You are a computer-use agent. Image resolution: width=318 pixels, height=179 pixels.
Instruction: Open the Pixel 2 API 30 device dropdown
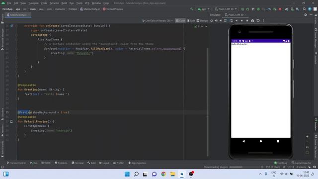[x=226, y=9]
